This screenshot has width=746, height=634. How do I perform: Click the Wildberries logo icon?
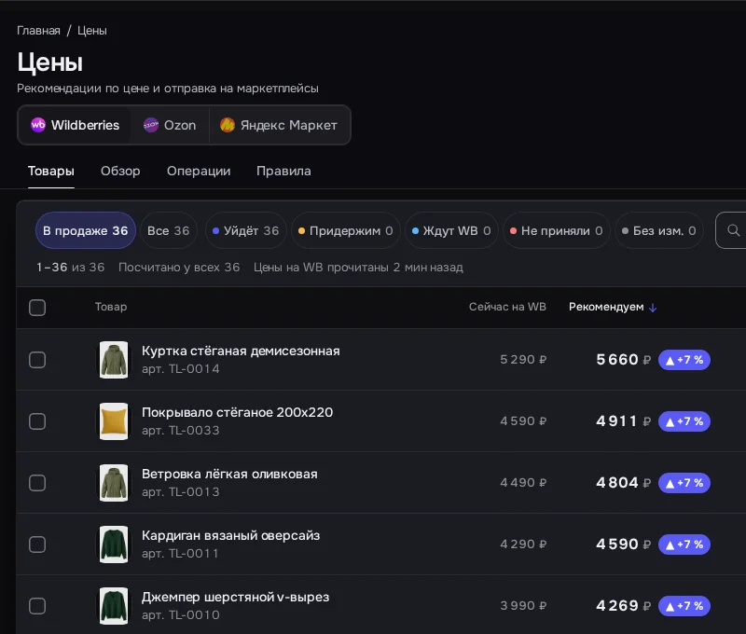[x=38, y=125]
